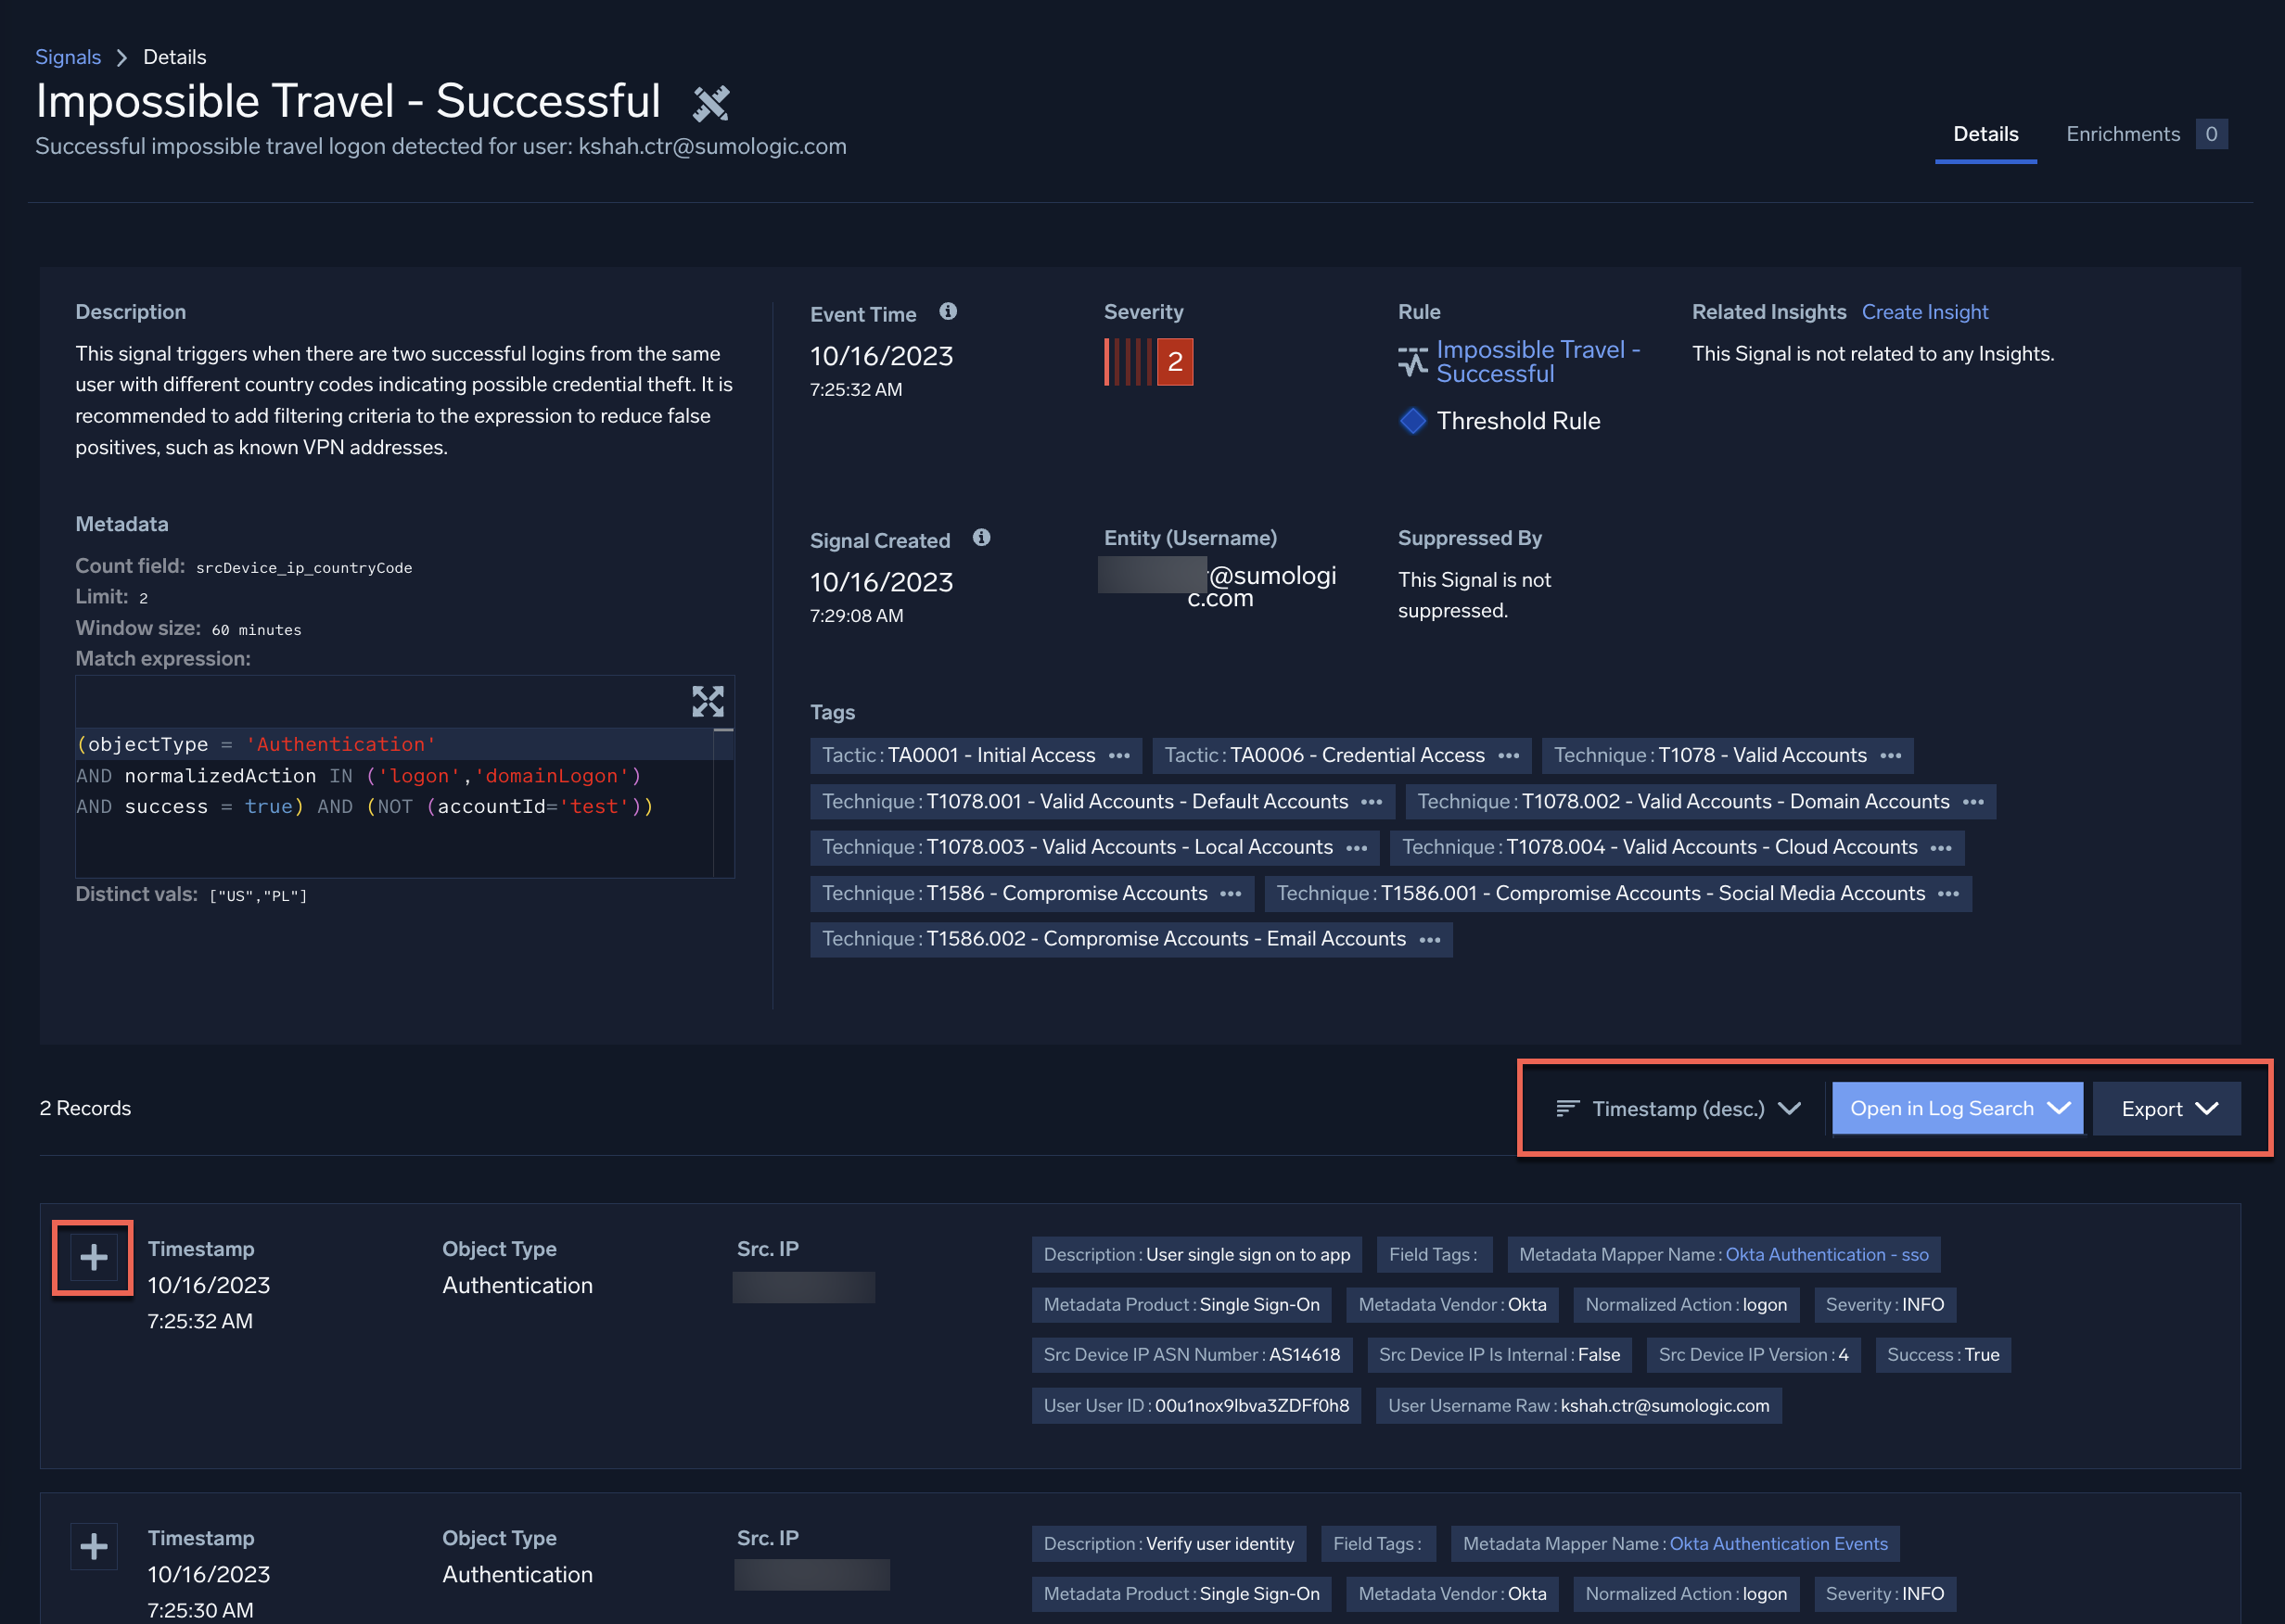Image resolution: width=2285 pixels, height=1624 pixels.
Task: Open the Open in Log Search dropdown
Action: click(1957, 1108)
